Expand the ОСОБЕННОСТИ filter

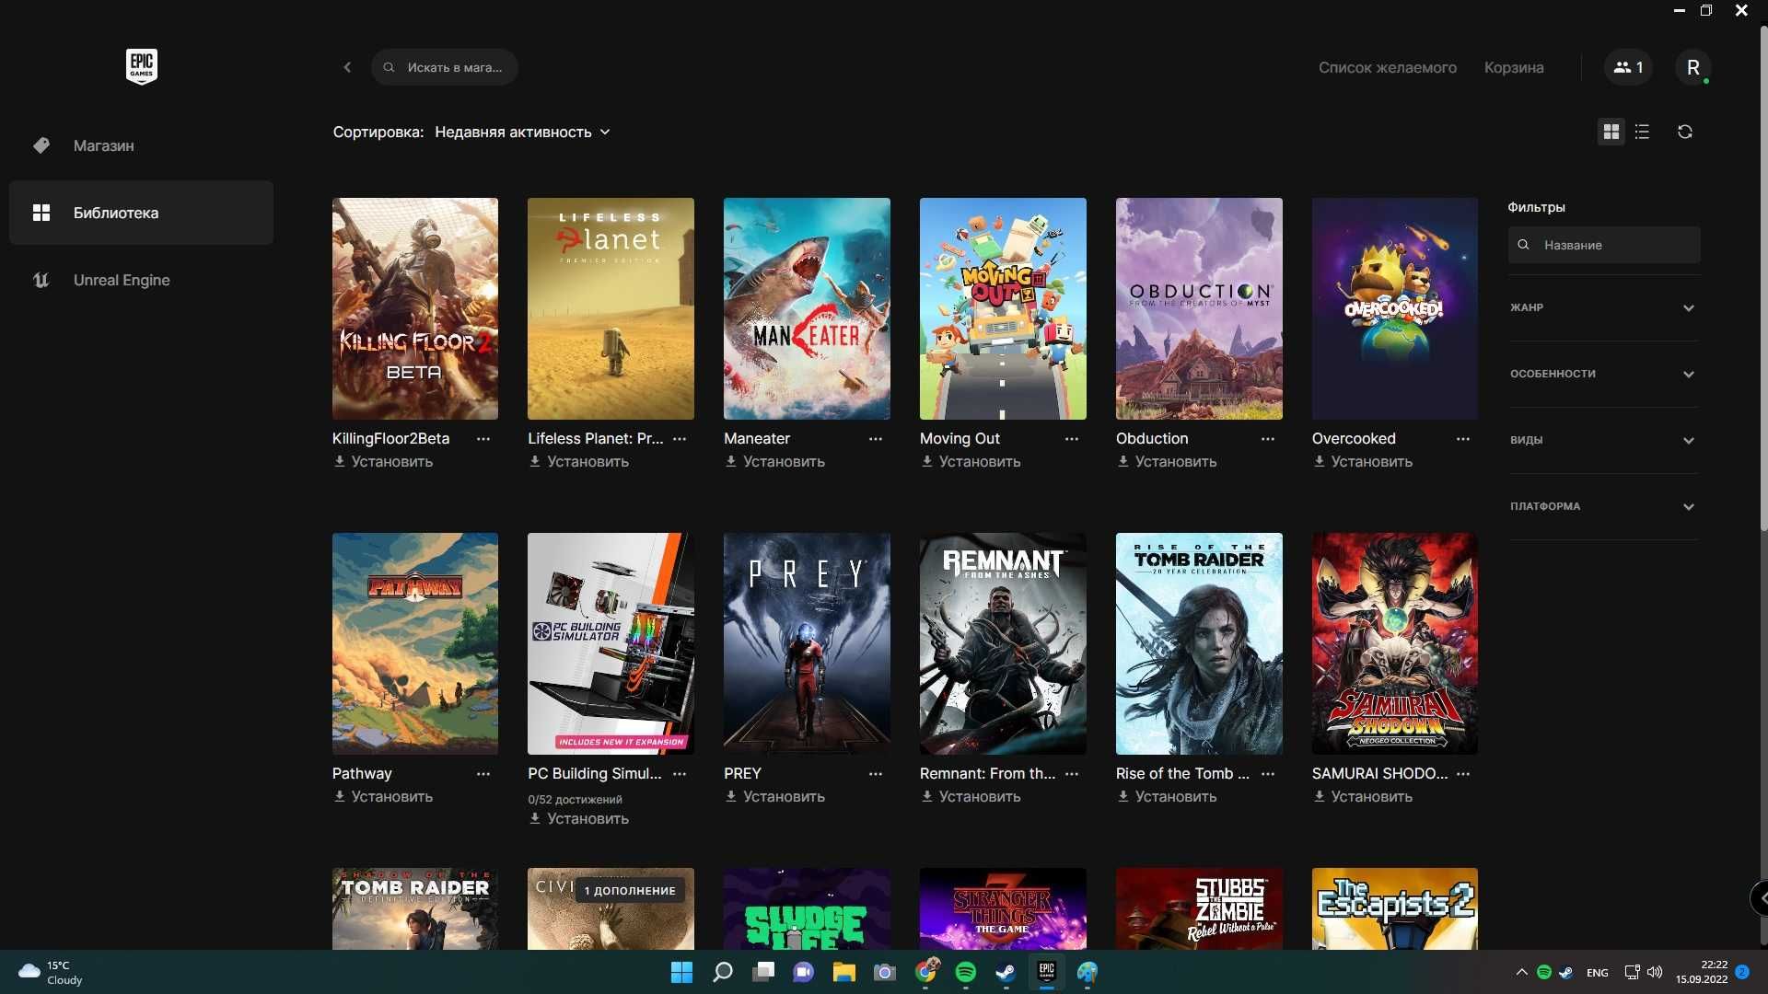1603,374
